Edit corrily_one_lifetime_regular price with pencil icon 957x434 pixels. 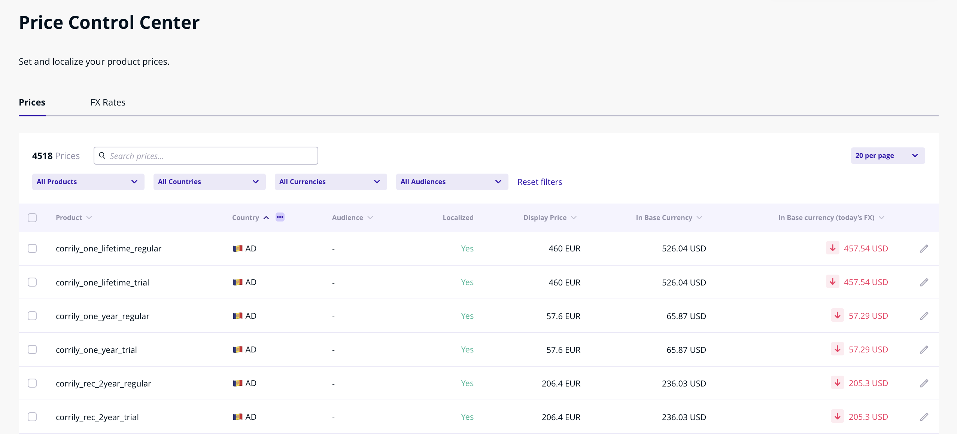click(924, 249)
